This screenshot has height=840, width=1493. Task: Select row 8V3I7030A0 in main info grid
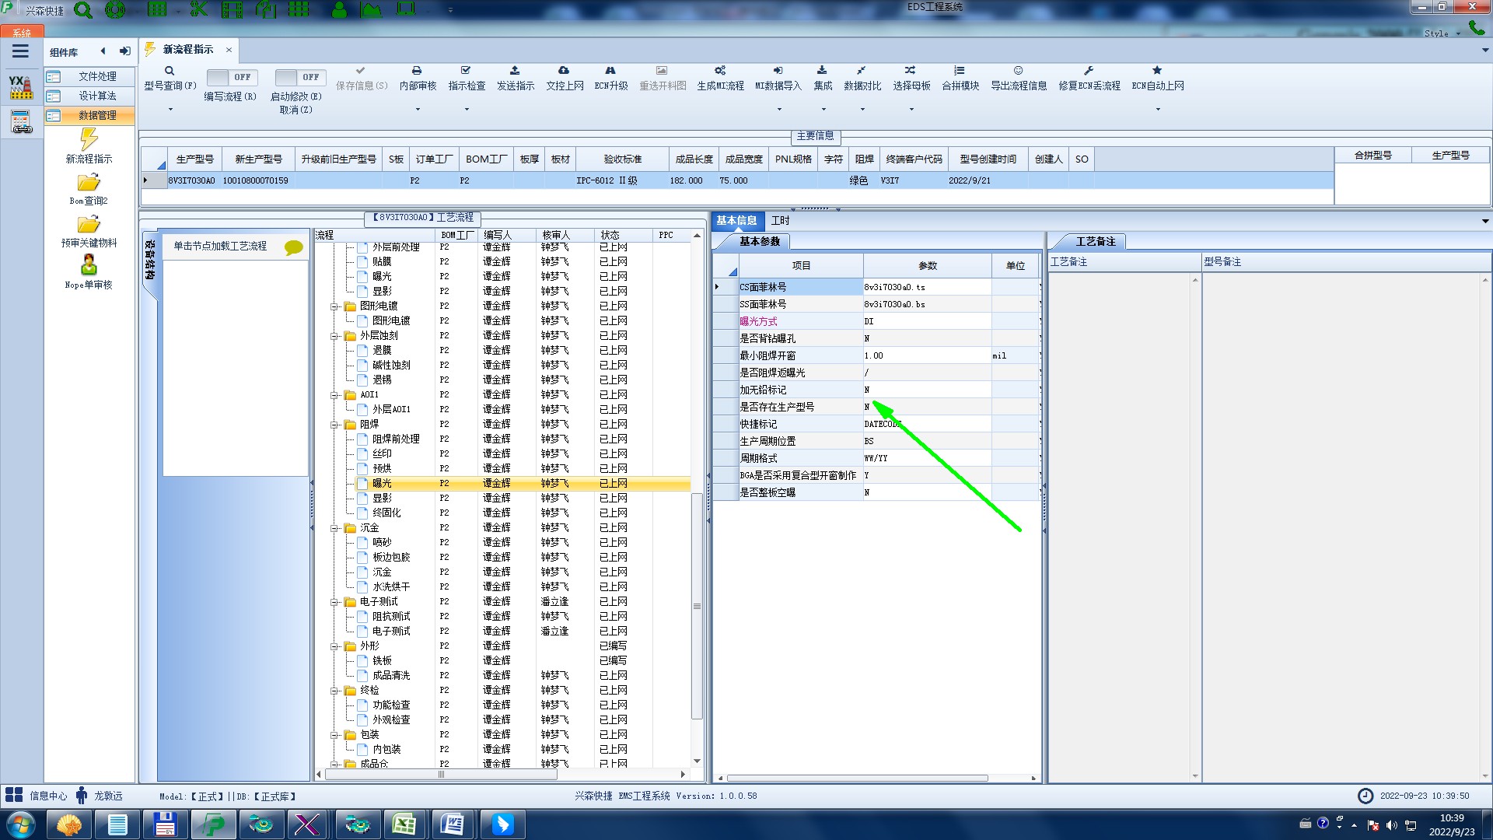[x=737, y=180]
